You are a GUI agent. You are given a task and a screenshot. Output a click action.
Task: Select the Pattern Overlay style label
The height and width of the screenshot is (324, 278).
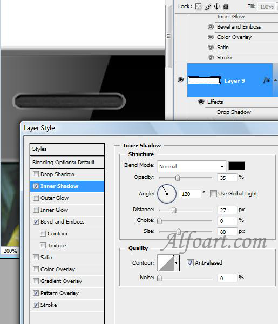[x=60, y=293]
